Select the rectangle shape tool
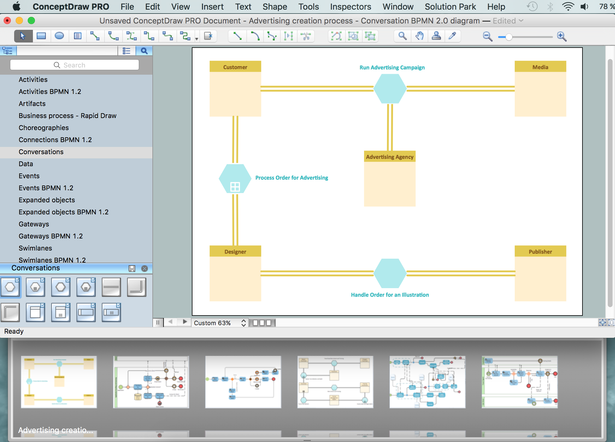The width and height of the screenshot is (615, 442). [x=42, y=36]
